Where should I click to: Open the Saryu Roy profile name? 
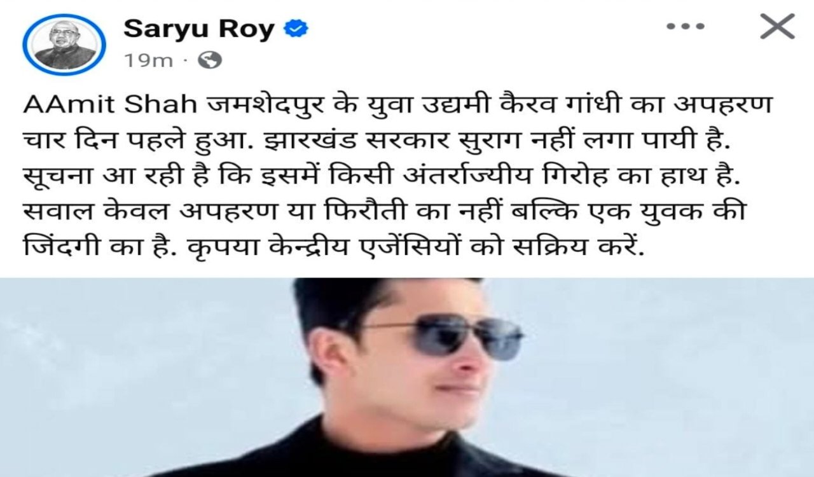198,29
